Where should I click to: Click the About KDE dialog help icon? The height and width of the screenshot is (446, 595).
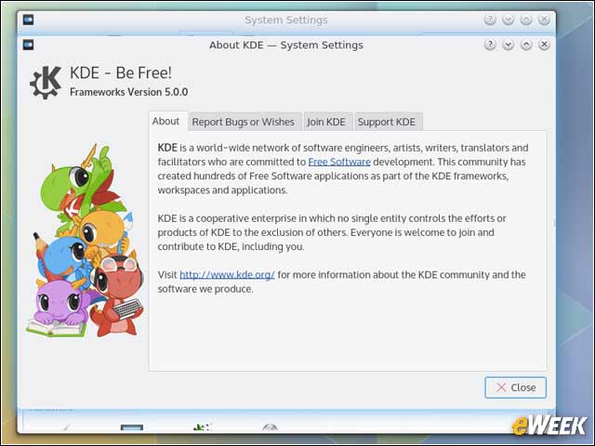point(490,45)
